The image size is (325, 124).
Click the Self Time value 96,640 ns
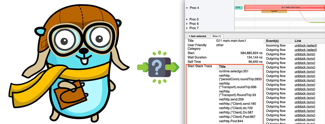(x=255, y=62)
